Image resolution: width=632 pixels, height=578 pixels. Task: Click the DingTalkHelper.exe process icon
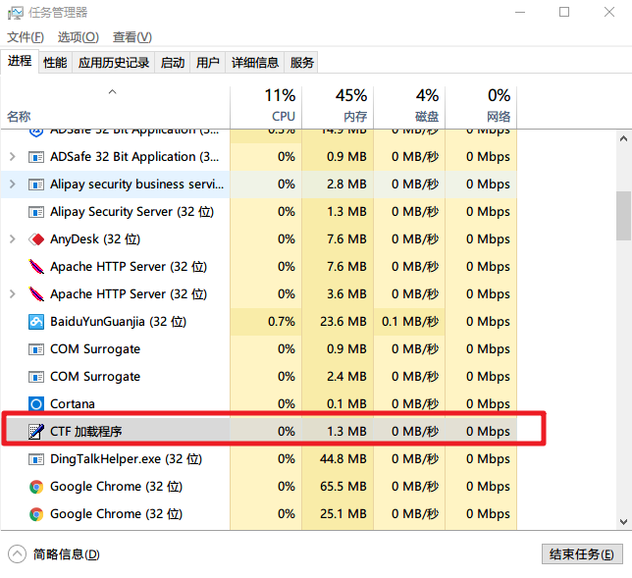click(x=36, y=459)
